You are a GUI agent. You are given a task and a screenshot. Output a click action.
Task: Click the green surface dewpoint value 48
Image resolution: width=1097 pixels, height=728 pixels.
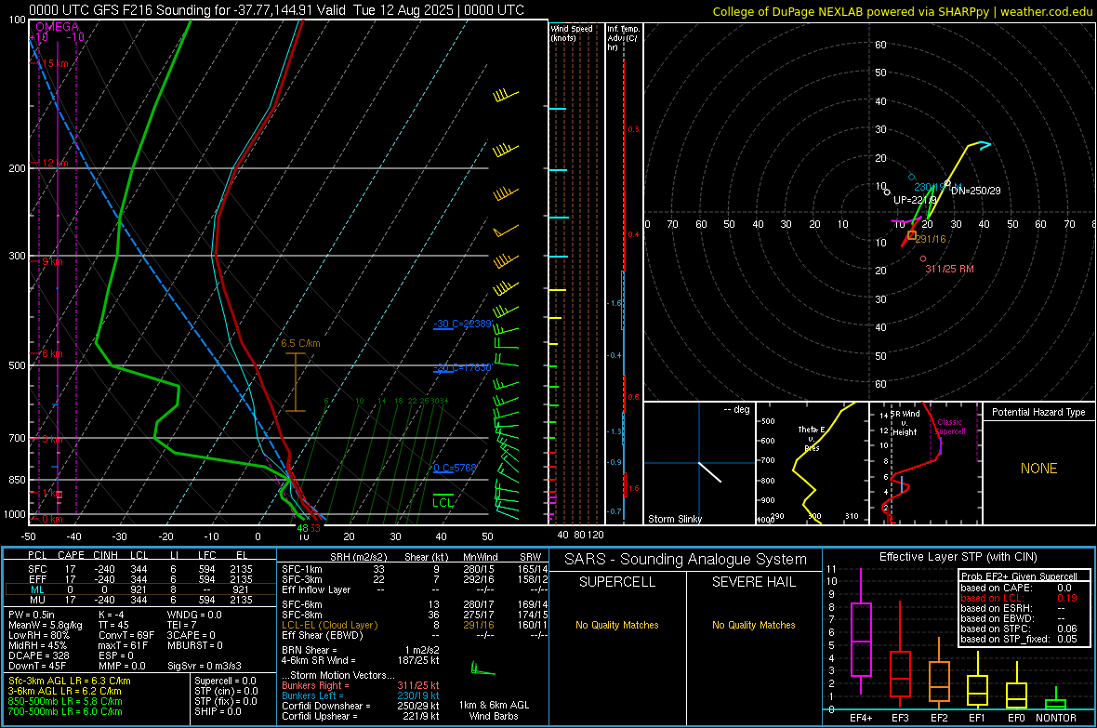point(302,528)
